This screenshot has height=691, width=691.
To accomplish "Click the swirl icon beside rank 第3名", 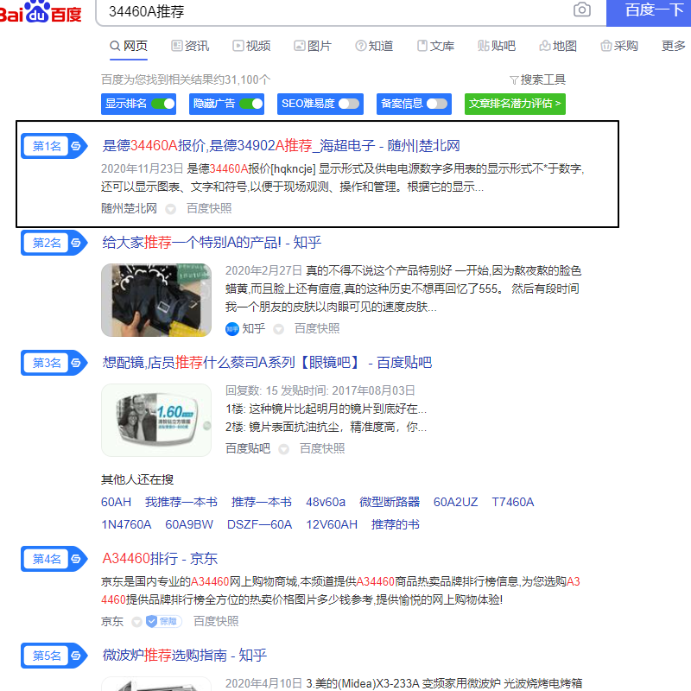I will pos(76,363).
